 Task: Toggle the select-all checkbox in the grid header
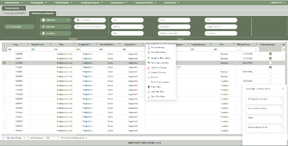click(4, 47)
